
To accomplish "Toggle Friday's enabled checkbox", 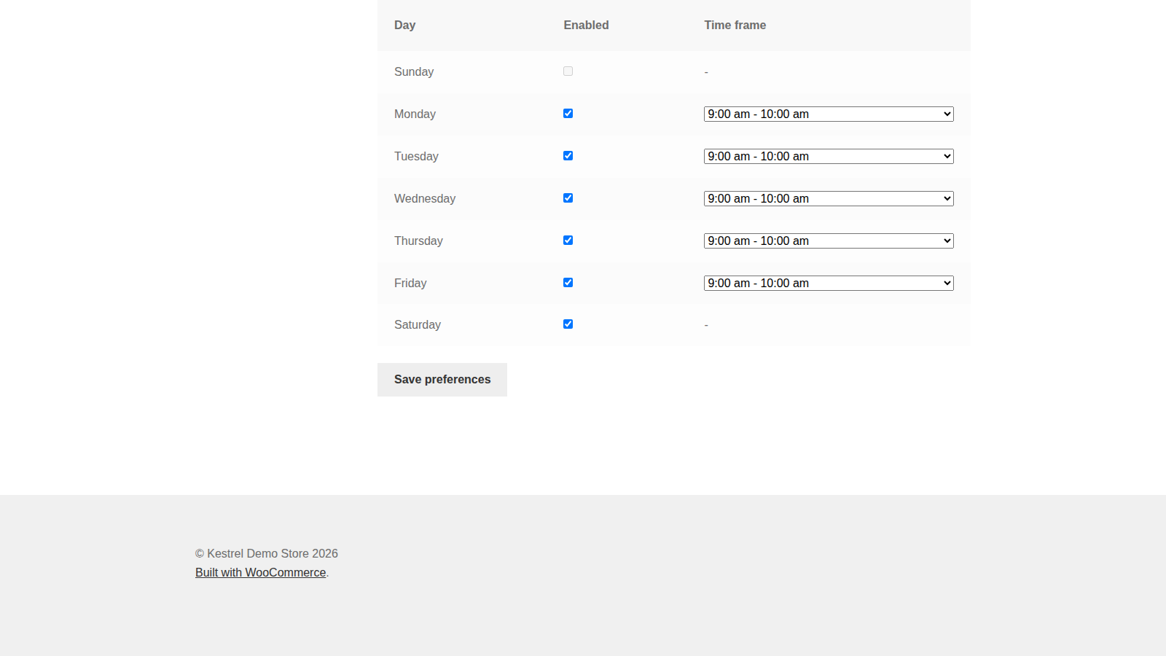I will point(568,283).
